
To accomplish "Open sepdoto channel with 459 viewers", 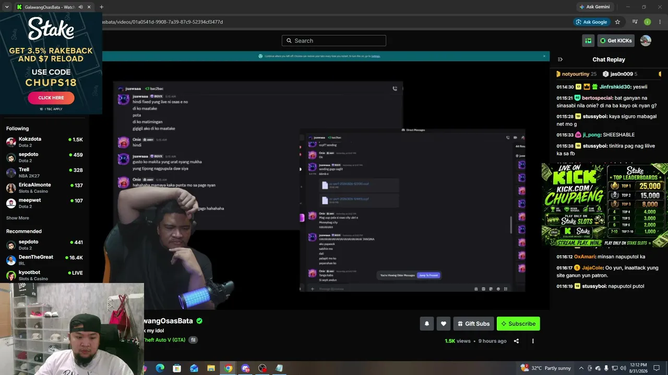I will [x=44, y=157].
